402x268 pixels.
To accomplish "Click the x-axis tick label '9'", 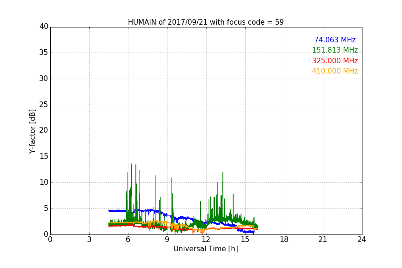I will pos(167,240).
